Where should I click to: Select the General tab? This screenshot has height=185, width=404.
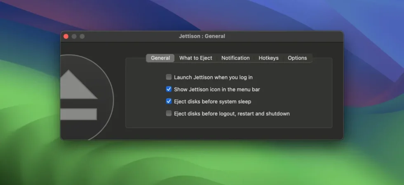pyautogui.click(x=160, y=58)
